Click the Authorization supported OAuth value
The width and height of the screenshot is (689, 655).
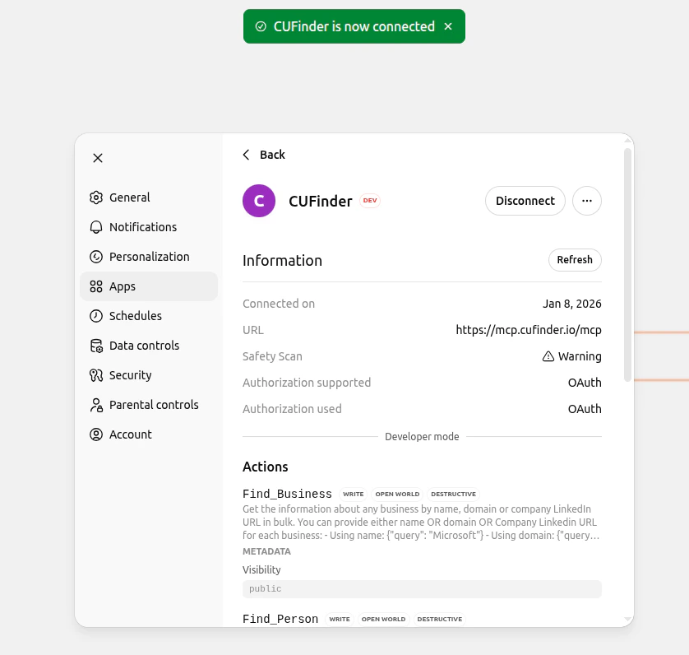tap(585, 383)
